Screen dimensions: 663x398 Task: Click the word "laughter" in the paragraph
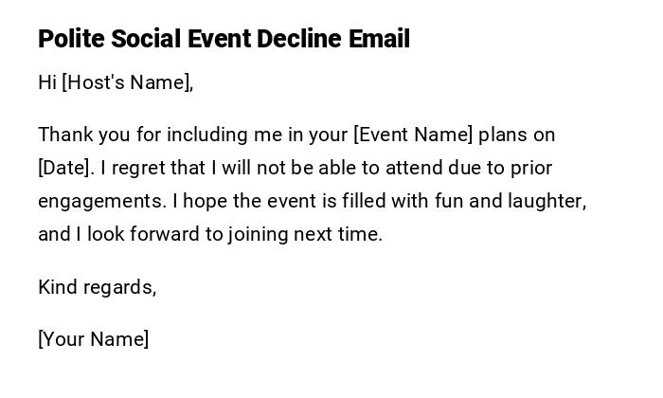pos(548,201)
